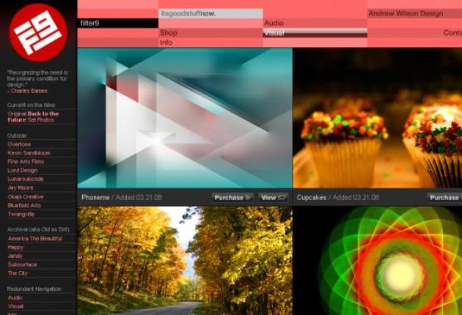Viewport: 462px width, 315px height.
Task: Open Bluefield Arts link
Action: 24,205
